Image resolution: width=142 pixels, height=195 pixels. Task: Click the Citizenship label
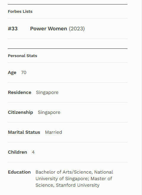pyautogui.click(x=20, y=112)
